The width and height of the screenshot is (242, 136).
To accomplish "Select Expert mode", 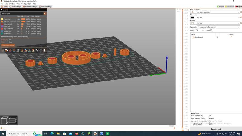I will tap(239, 7).
